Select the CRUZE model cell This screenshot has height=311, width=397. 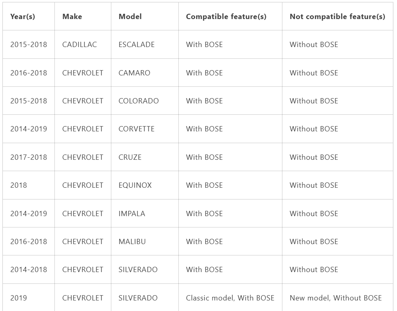click(130, 157)
